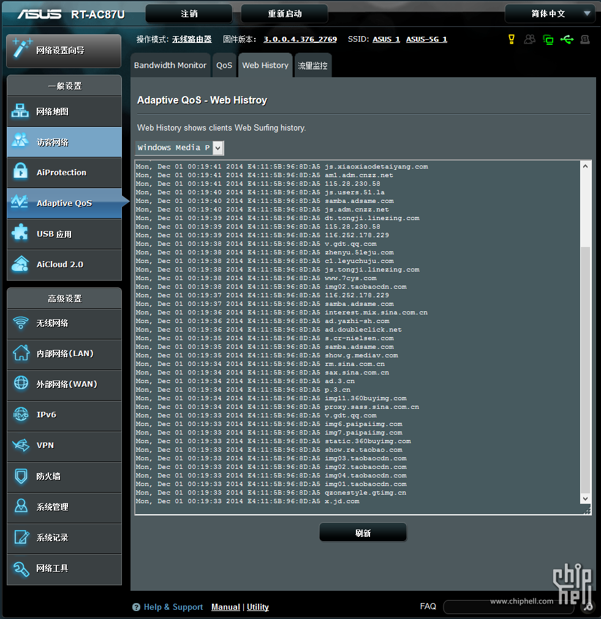
Task: Select the Web History tab
Action: [265, 65]
